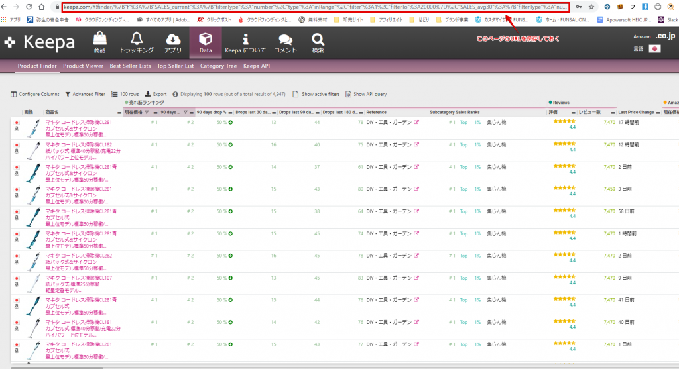The width and height of the screenshot is (679, 369).
Task: Toggle green plus beside first 50 % drop
Action: tap(231, 123)
